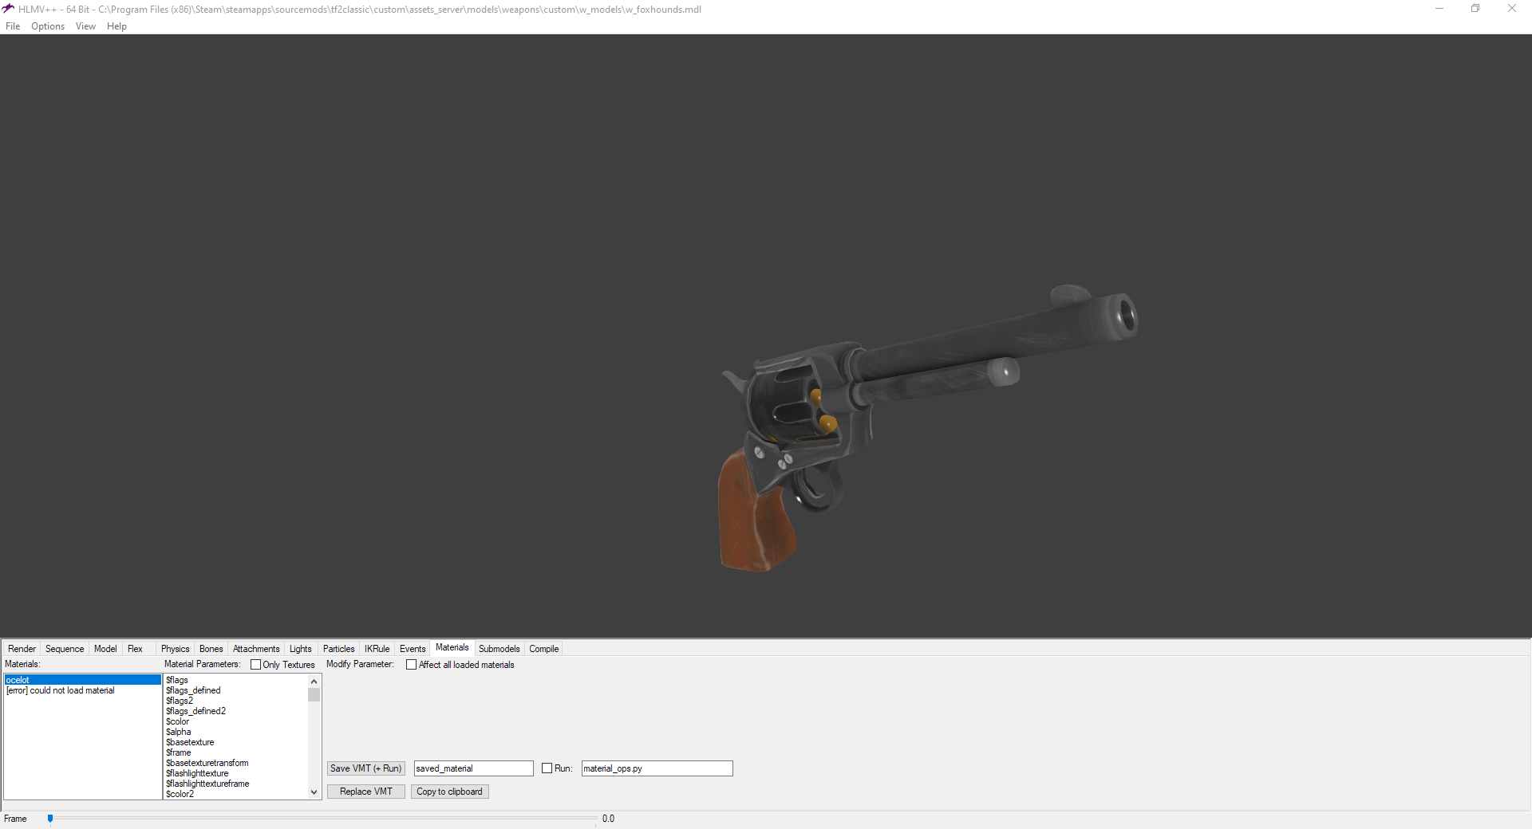Open the File menu

point(13,26)
